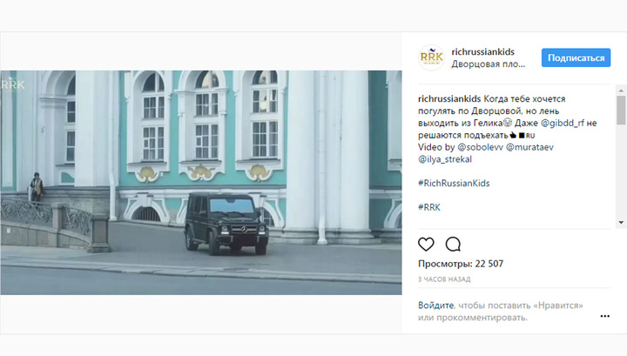This screenshot has width=627, height=356.
Task: Open the Дворцовая пло... location link
Action: coord(489,64)
